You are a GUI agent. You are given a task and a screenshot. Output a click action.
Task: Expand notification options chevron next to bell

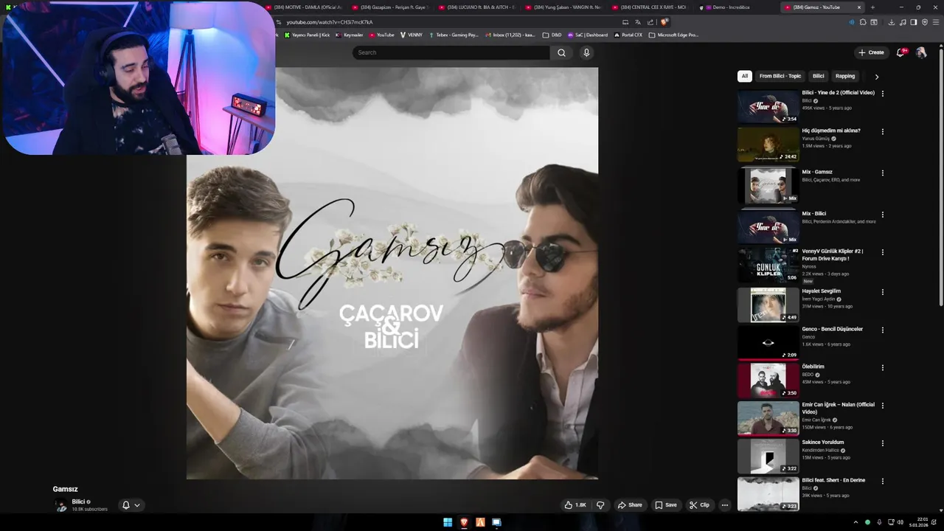(137, 505)
